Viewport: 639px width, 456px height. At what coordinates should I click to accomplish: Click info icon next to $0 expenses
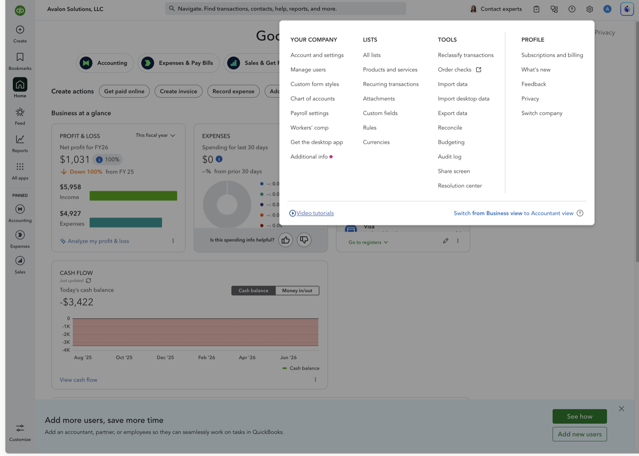[219, 159]
